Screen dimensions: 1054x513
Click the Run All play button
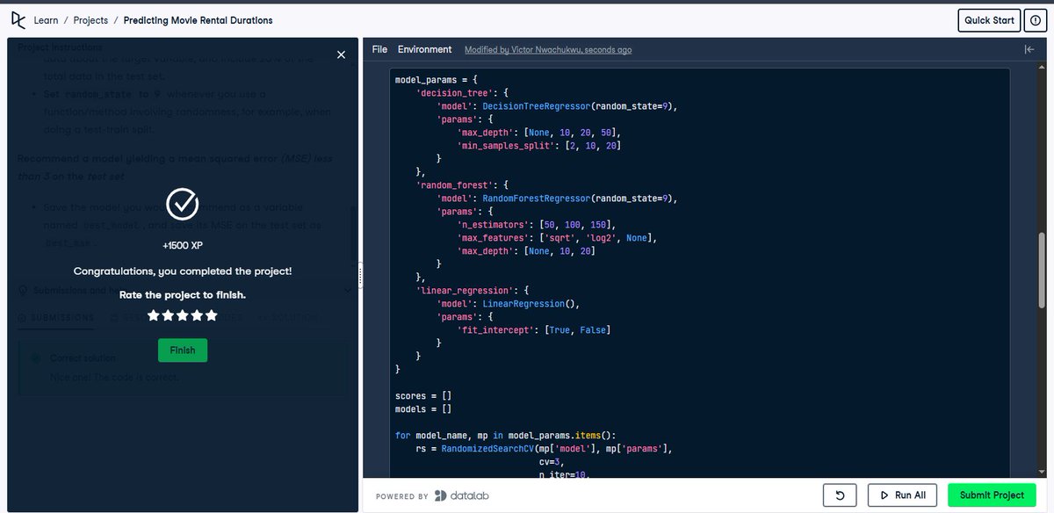pos(902,495)
